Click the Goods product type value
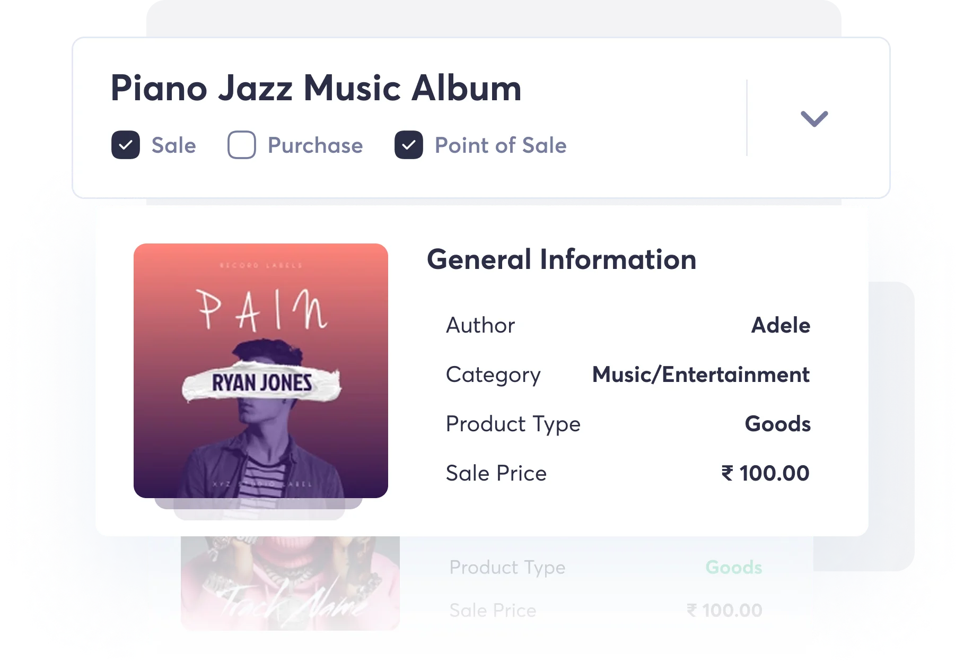The image size is (964, 670). (777, 424)
